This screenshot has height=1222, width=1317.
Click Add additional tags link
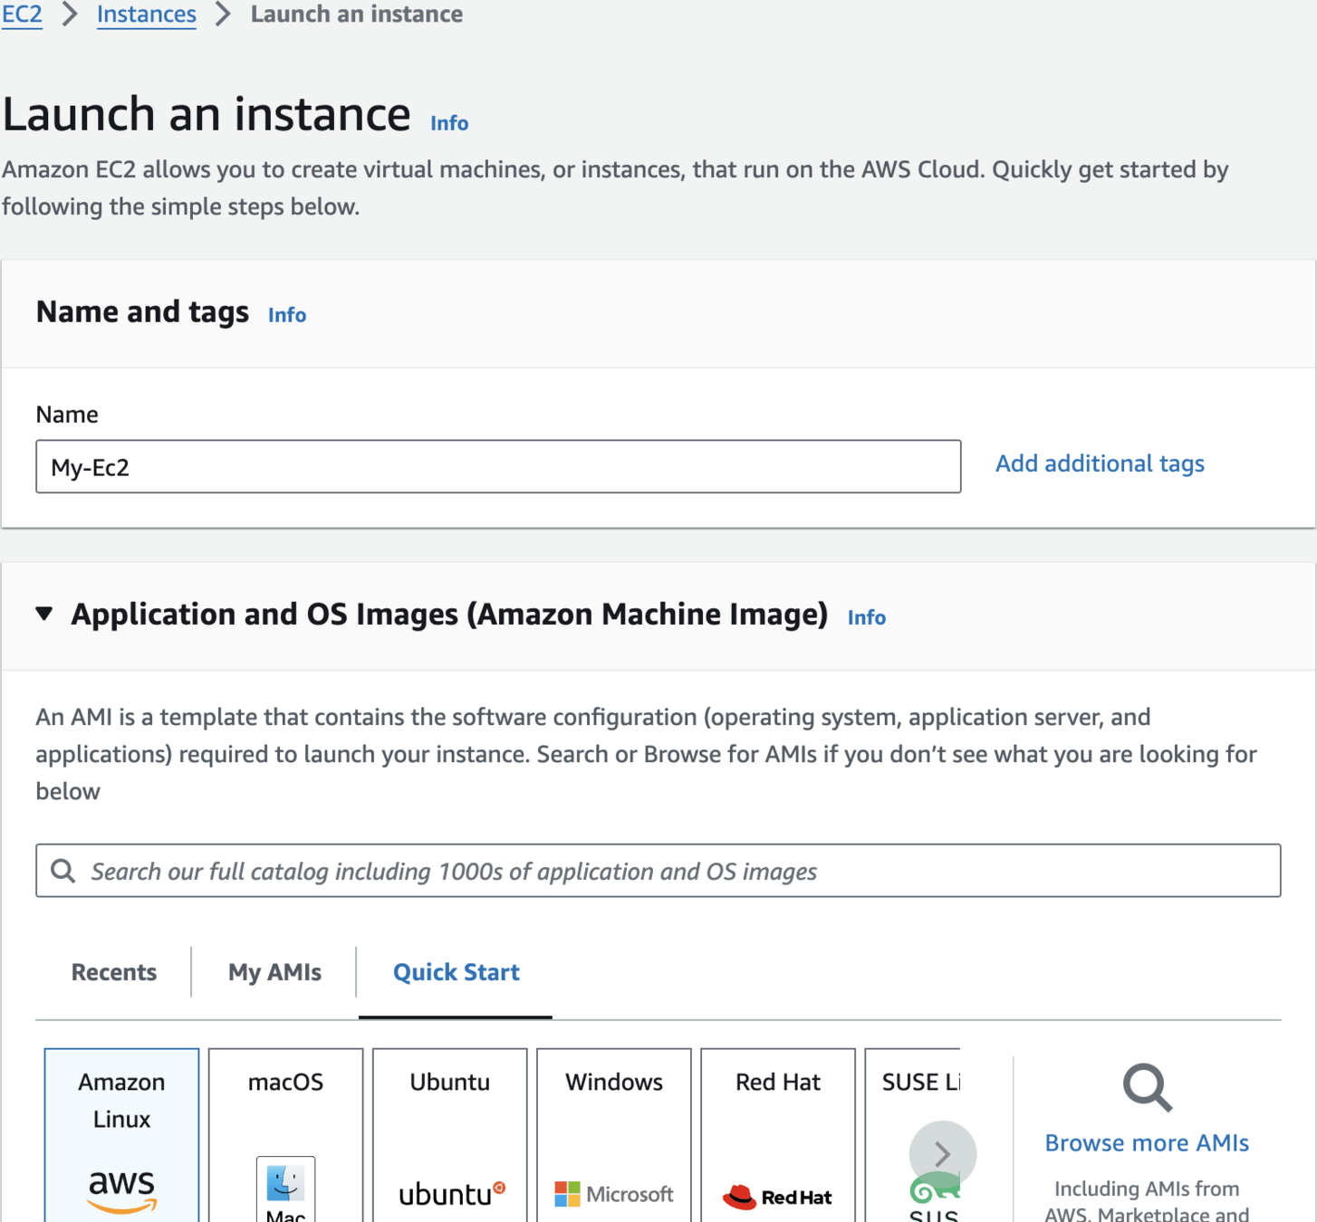coord(1100,463)
